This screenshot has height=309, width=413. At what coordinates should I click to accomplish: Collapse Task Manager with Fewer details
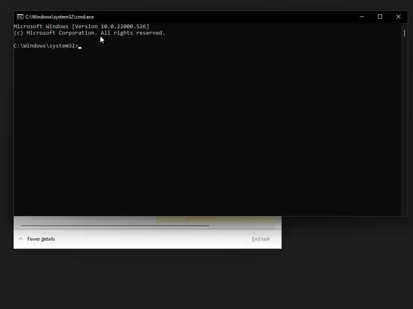point(37,239)
